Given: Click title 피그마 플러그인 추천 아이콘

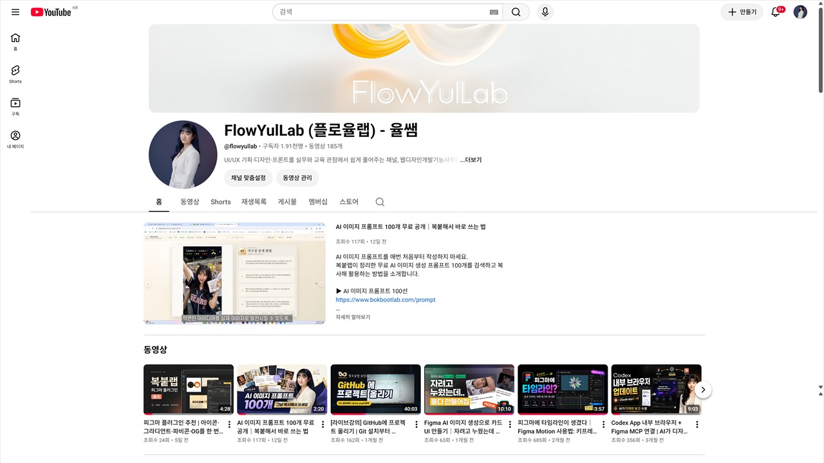Looking at the screenshot, I should (x=183, y=427).
